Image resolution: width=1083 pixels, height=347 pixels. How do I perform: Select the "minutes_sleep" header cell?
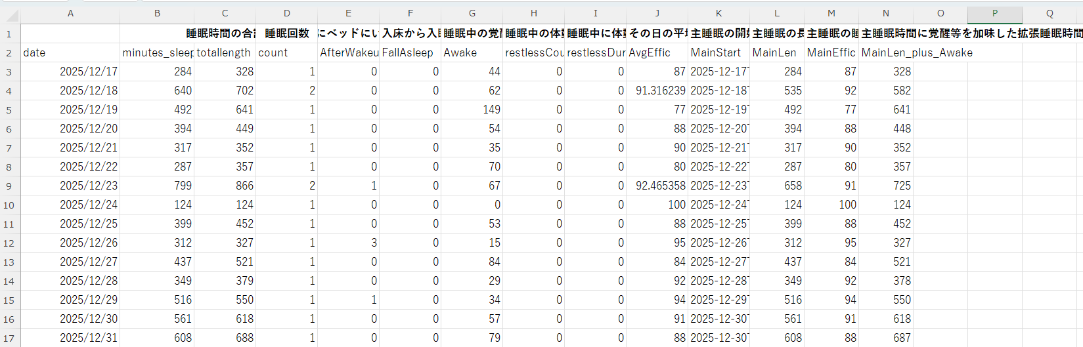157,52
